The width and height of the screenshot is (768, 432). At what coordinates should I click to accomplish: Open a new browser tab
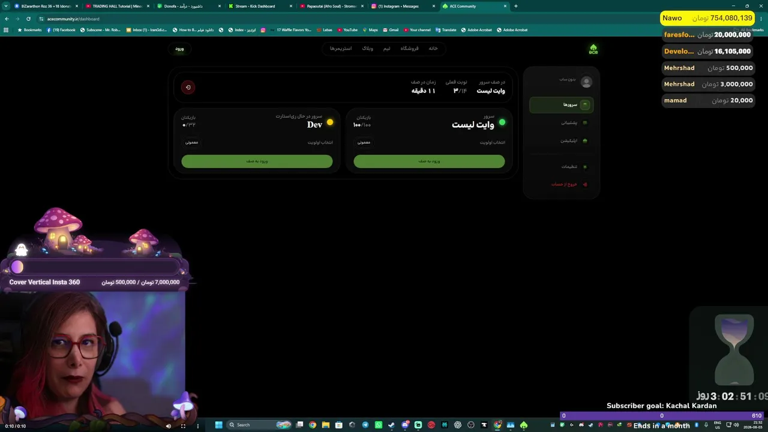tap(516, 6)
